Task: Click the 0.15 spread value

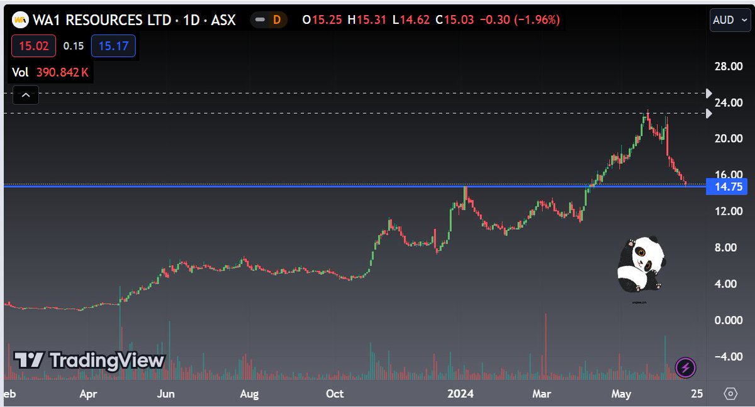Action: [73, 46]
